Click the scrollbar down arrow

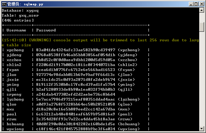pos(202,128)
